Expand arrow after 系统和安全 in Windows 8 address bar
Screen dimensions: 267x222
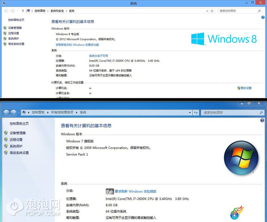click(x=66, y=11)
